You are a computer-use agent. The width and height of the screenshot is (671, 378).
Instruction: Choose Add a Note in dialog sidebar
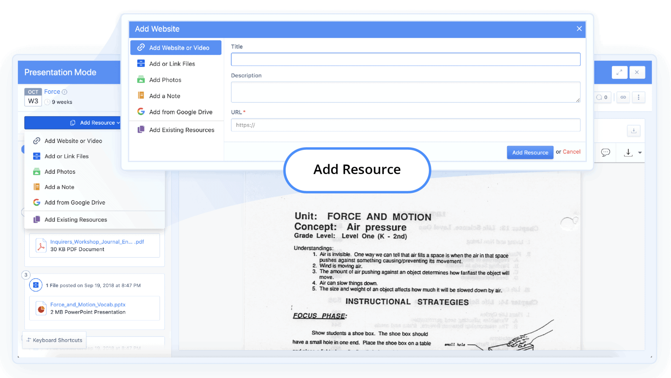pyautogui.click(x=176, y=96)
